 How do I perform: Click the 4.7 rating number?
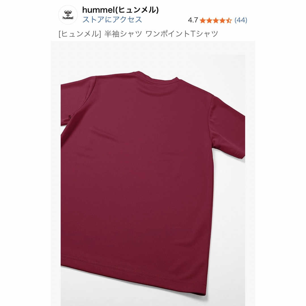coord(193,20)
